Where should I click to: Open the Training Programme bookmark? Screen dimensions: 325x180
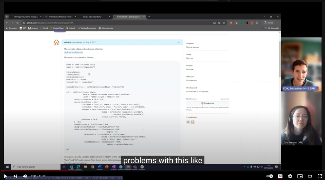[87, 28]
